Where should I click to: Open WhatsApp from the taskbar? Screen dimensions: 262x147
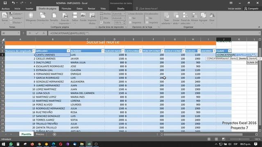[11, 144]
